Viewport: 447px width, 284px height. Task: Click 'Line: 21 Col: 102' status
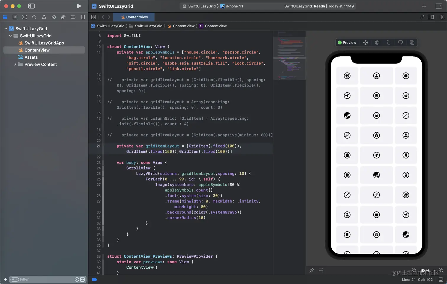[417, 280]
